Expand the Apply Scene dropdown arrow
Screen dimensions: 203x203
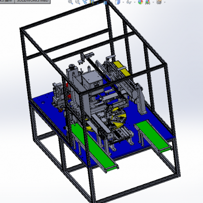click(153, 2)
